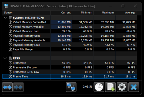
Task: Start logging with the document-plus icon
Action: pyautogui.click(x=110, y=87)
